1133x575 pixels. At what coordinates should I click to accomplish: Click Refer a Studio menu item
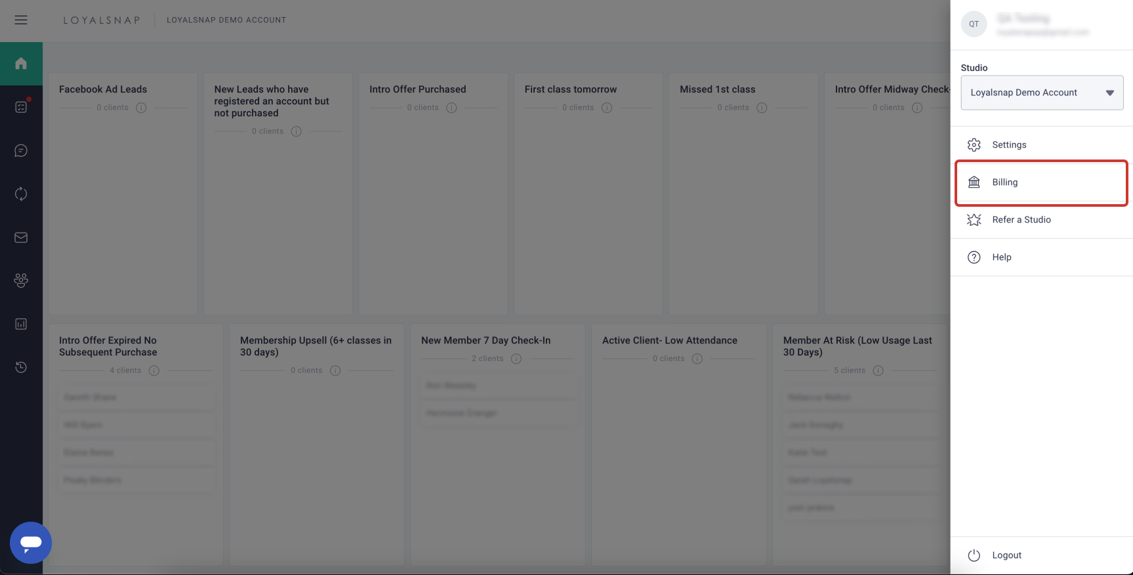click(1021, 220)
